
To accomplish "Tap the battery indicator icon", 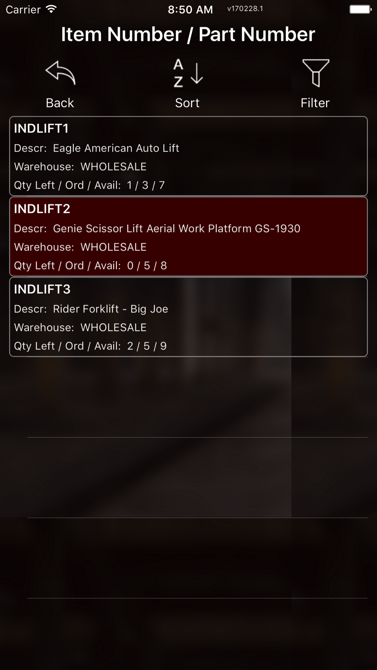I will click(x=360, y=9).
